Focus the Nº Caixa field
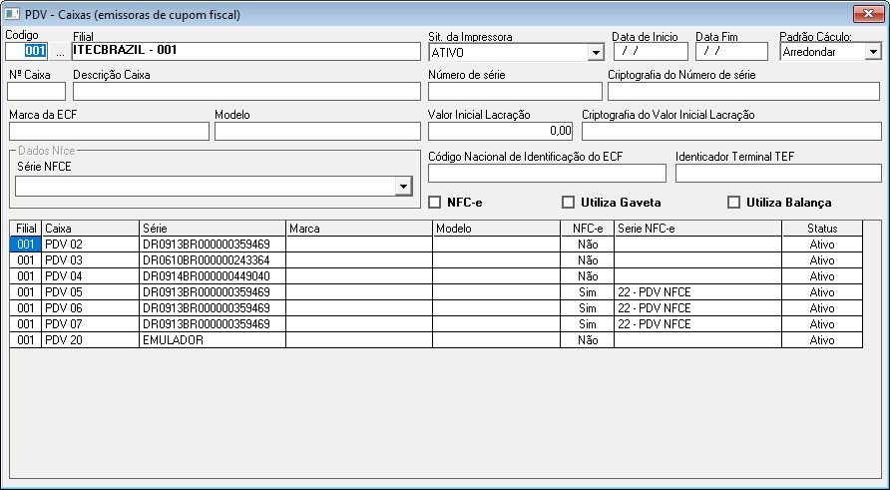The image size is (890, 490). tap(37, 92)
